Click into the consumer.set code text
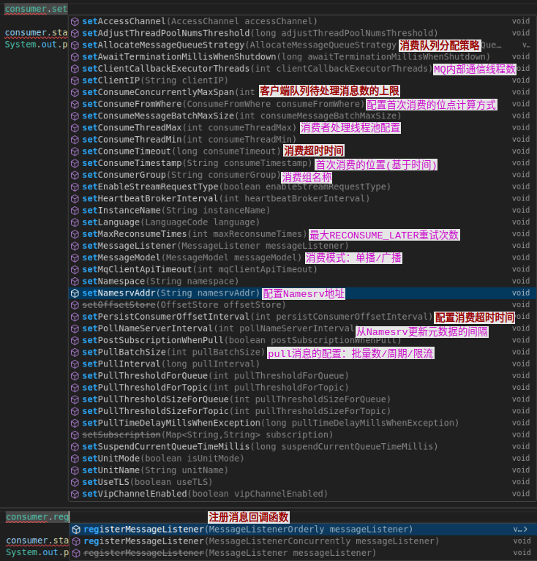This screenshot has height=561, width=537. coord(36,10)
